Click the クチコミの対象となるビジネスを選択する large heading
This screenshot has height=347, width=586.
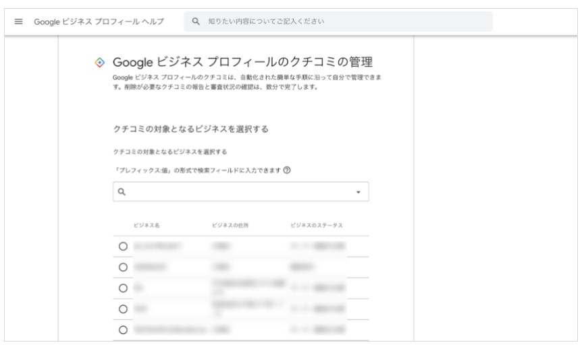pyautogui.click(x=190, y=129)
